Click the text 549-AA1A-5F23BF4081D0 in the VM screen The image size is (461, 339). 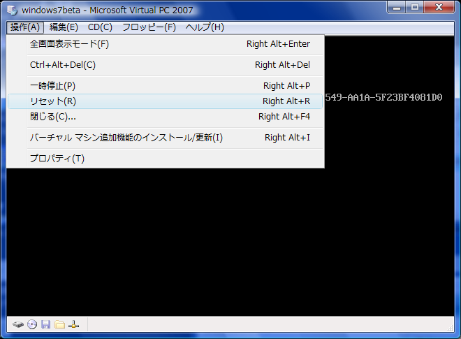tap(383, 97)
